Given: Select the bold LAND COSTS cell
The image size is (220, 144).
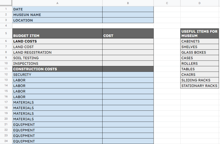Looking at the screenshot, I should click(x=57, y=41).
